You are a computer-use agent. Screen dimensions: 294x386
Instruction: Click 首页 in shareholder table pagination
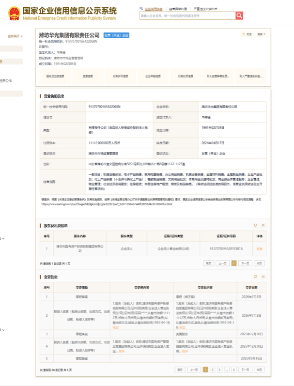point(209,263)
